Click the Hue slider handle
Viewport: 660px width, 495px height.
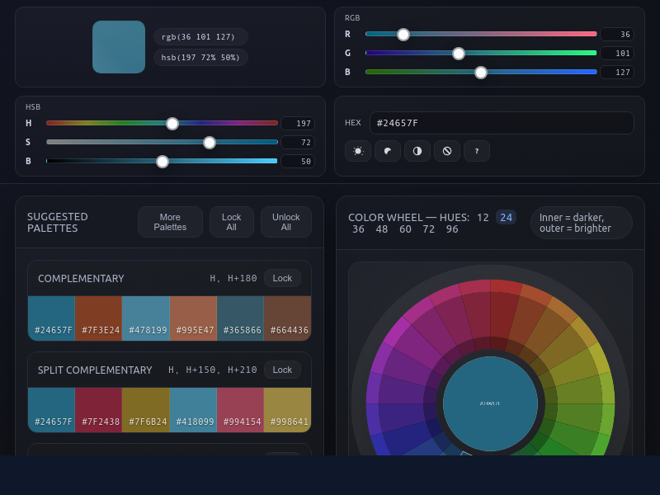coord(172,124)
